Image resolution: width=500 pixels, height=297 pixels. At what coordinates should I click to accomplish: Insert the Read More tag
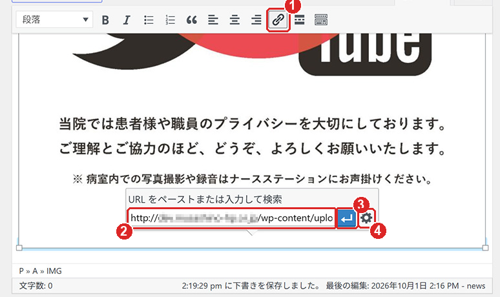click(300, 20)
